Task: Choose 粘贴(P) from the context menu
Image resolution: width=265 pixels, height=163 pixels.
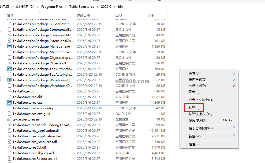Action: coord(194,108)
